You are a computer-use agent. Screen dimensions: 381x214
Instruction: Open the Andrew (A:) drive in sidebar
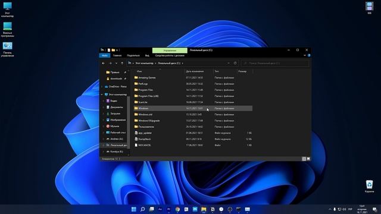pyautogui.click(x=117, y=139)
